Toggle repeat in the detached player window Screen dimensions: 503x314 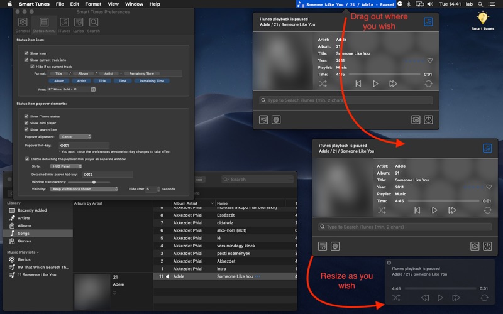[487, 210]
